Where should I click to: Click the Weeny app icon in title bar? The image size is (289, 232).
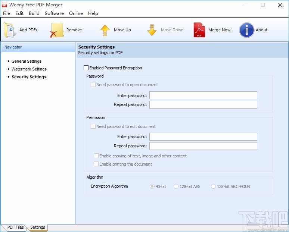4,5
